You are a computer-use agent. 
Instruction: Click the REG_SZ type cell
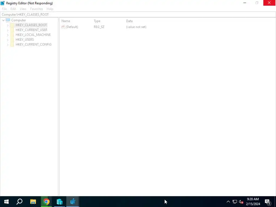point(99,27)
